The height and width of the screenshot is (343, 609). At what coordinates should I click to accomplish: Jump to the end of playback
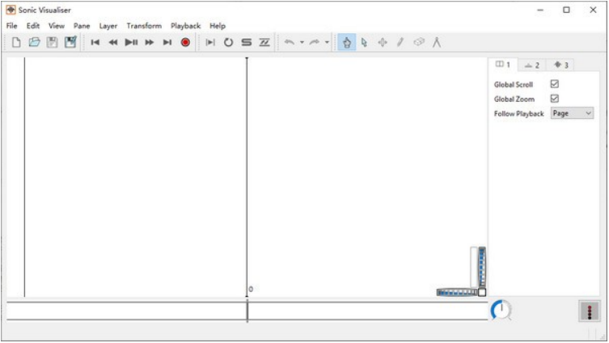[167, 42]
